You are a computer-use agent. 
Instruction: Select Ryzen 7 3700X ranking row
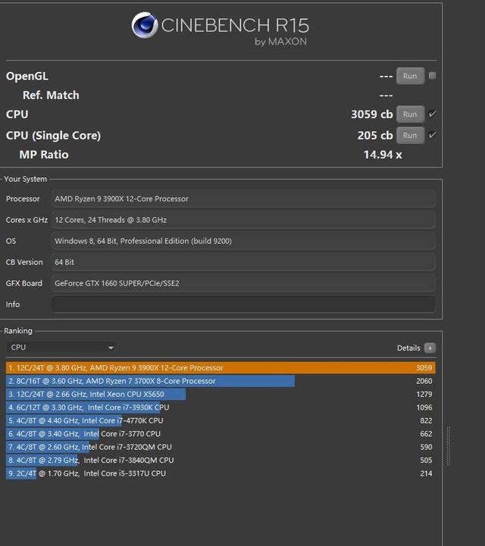(x=221, y=381)
